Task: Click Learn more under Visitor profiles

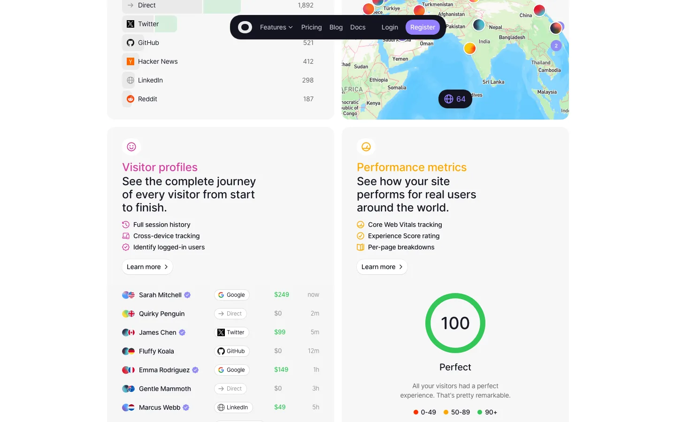Action: point(147,267)
